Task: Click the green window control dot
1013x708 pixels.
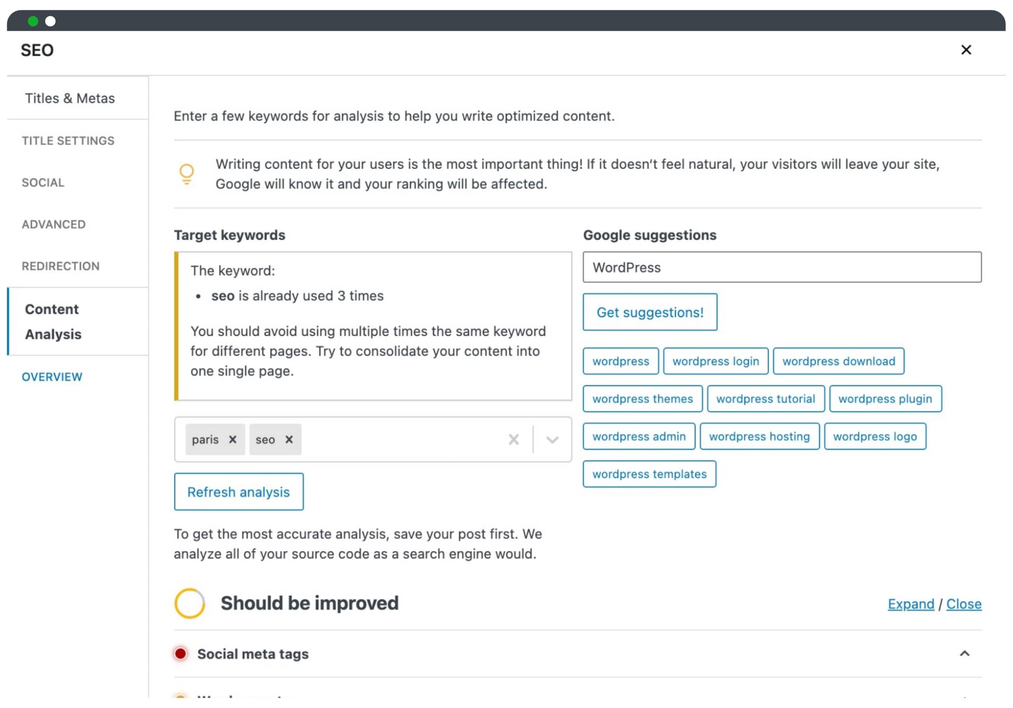Action: pos(33,21)
